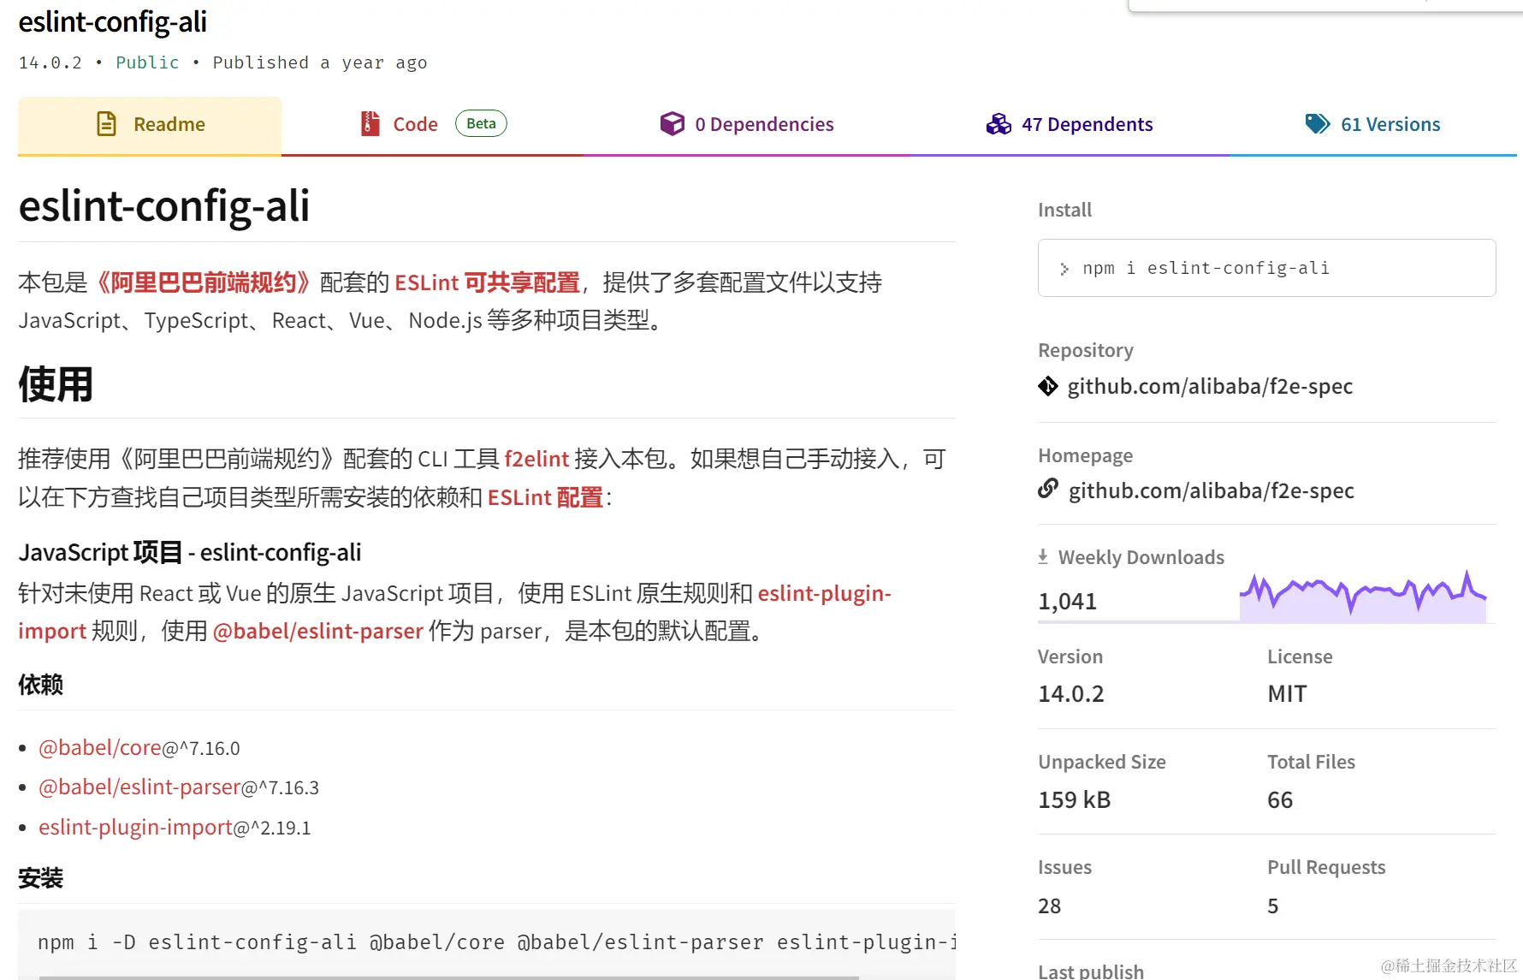This screenshot has width=1523, height=980.
Task: Click the Beta badge beside Code
Action: 481,123
